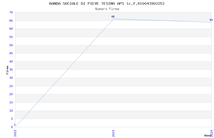Click the 2024 x-axis year label
Screen dimensions: 214x138
[x=211, y=133]
